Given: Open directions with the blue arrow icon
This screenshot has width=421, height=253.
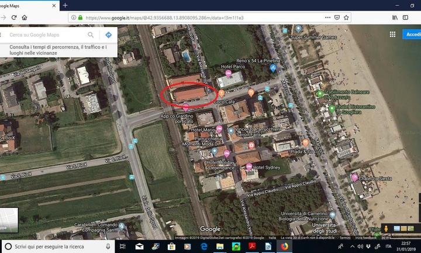Looking at the screenshot, I should (x=108, y=35).
